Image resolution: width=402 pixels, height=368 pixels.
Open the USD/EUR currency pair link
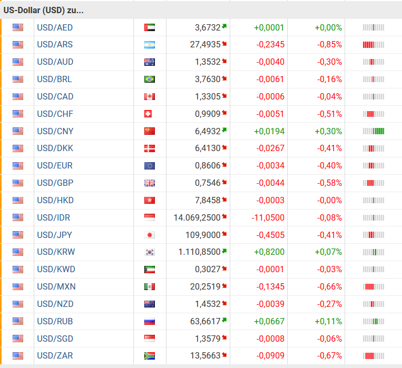[x=55, y=166]
